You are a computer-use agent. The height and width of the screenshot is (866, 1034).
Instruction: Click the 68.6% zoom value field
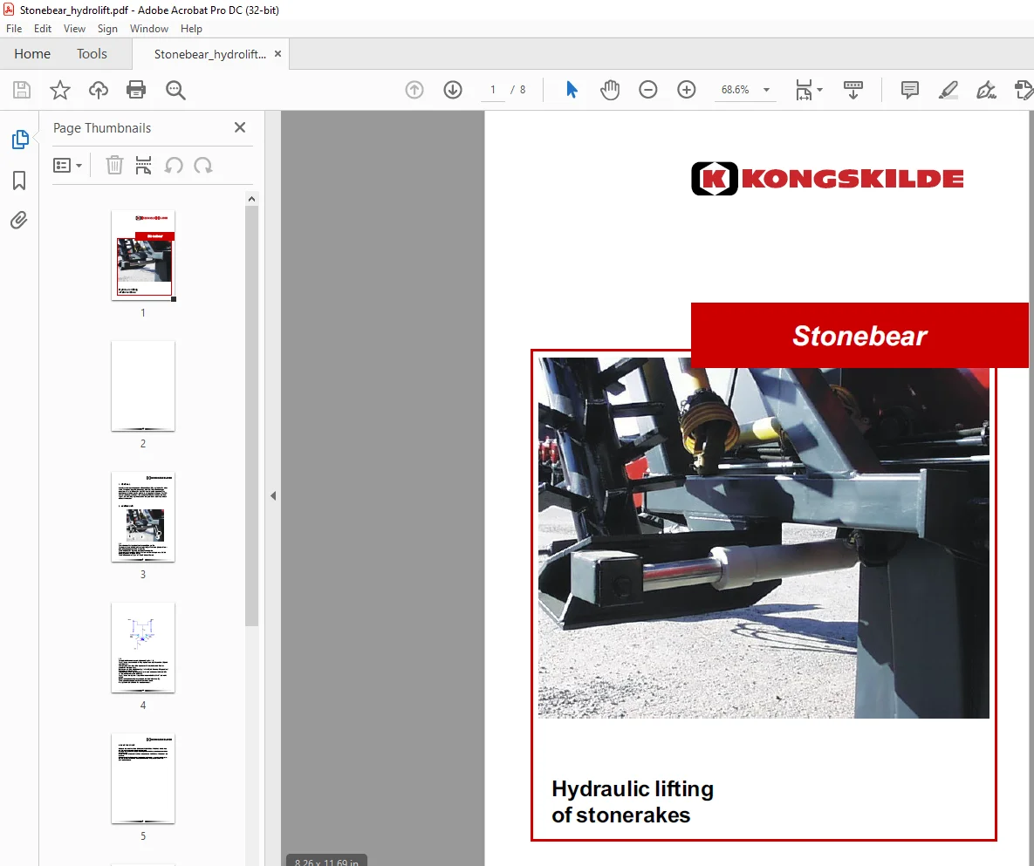(x=736, y=90)
